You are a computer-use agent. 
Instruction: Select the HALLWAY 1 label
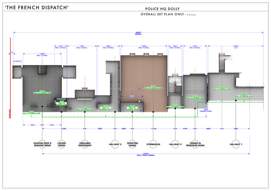[x=236, y=144]
